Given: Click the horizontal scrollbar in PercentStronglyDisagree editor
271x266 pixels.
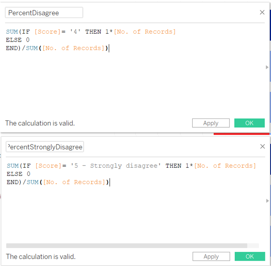Looking at the screenshot, I should coord(126,246).
